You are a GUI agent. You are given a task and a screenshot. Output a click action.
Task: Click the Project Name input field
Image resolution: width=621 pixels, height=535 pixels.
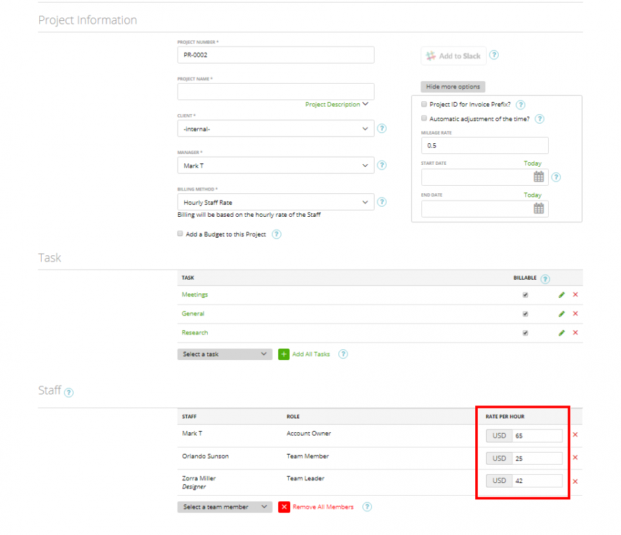coord(275,91)
